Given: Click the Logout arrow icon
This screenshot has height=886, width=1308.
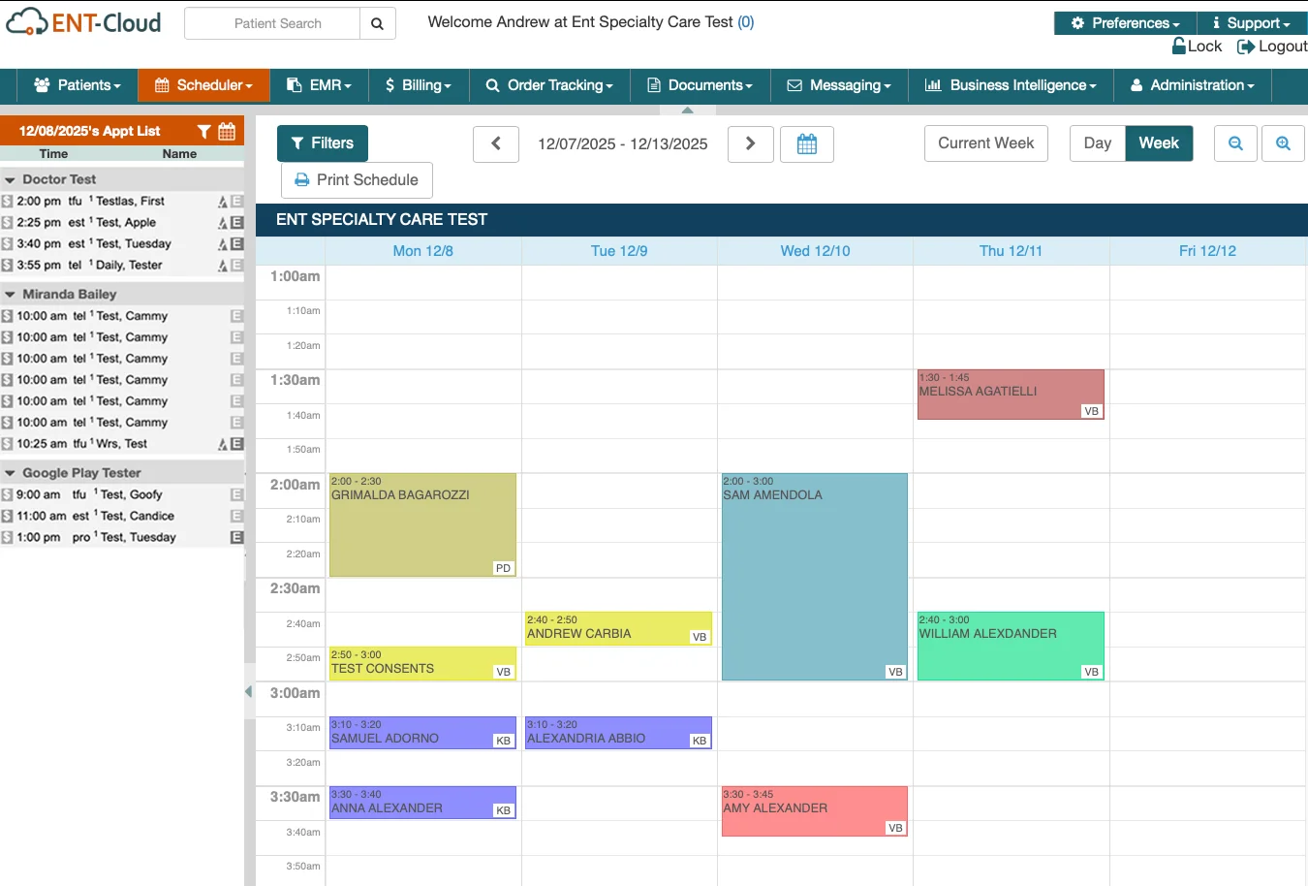Looking at the screenshot, I should point(1247,46).
